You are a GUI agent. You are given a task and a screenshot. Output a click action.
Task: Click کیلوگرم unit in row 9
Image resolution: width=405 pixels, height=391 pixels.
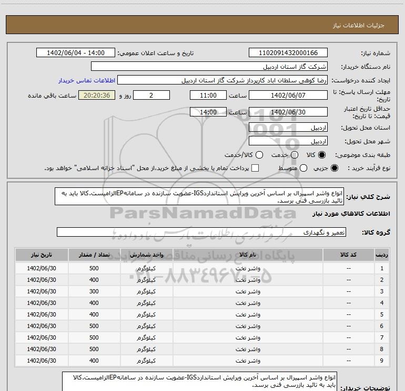tap(146, 361)
